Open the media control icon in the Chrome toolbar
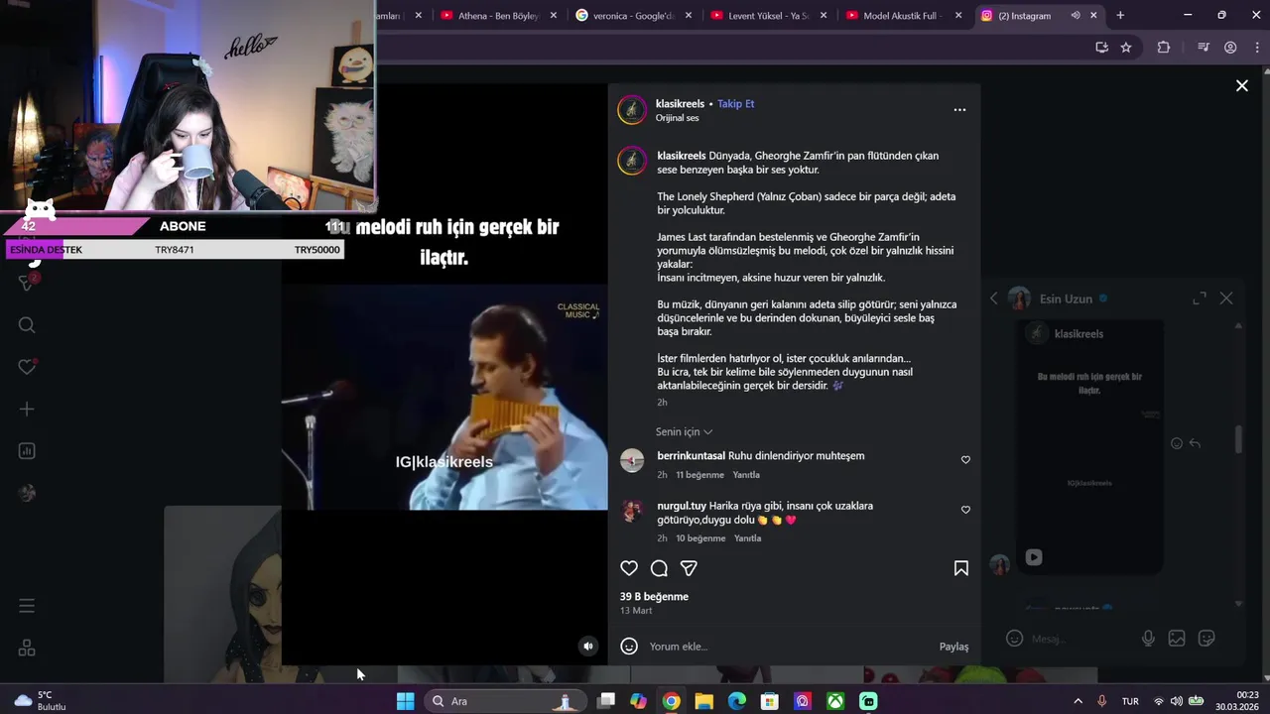 (x=1204, y=47)
